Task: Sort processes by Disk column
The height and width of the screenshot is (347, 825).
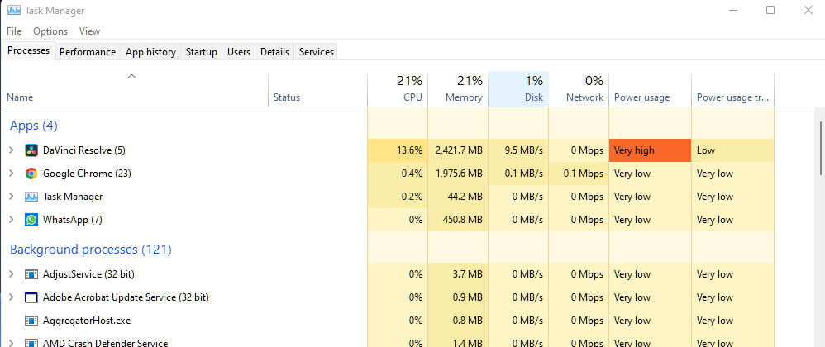Action: pyautogui.click(x=518, y=89)
